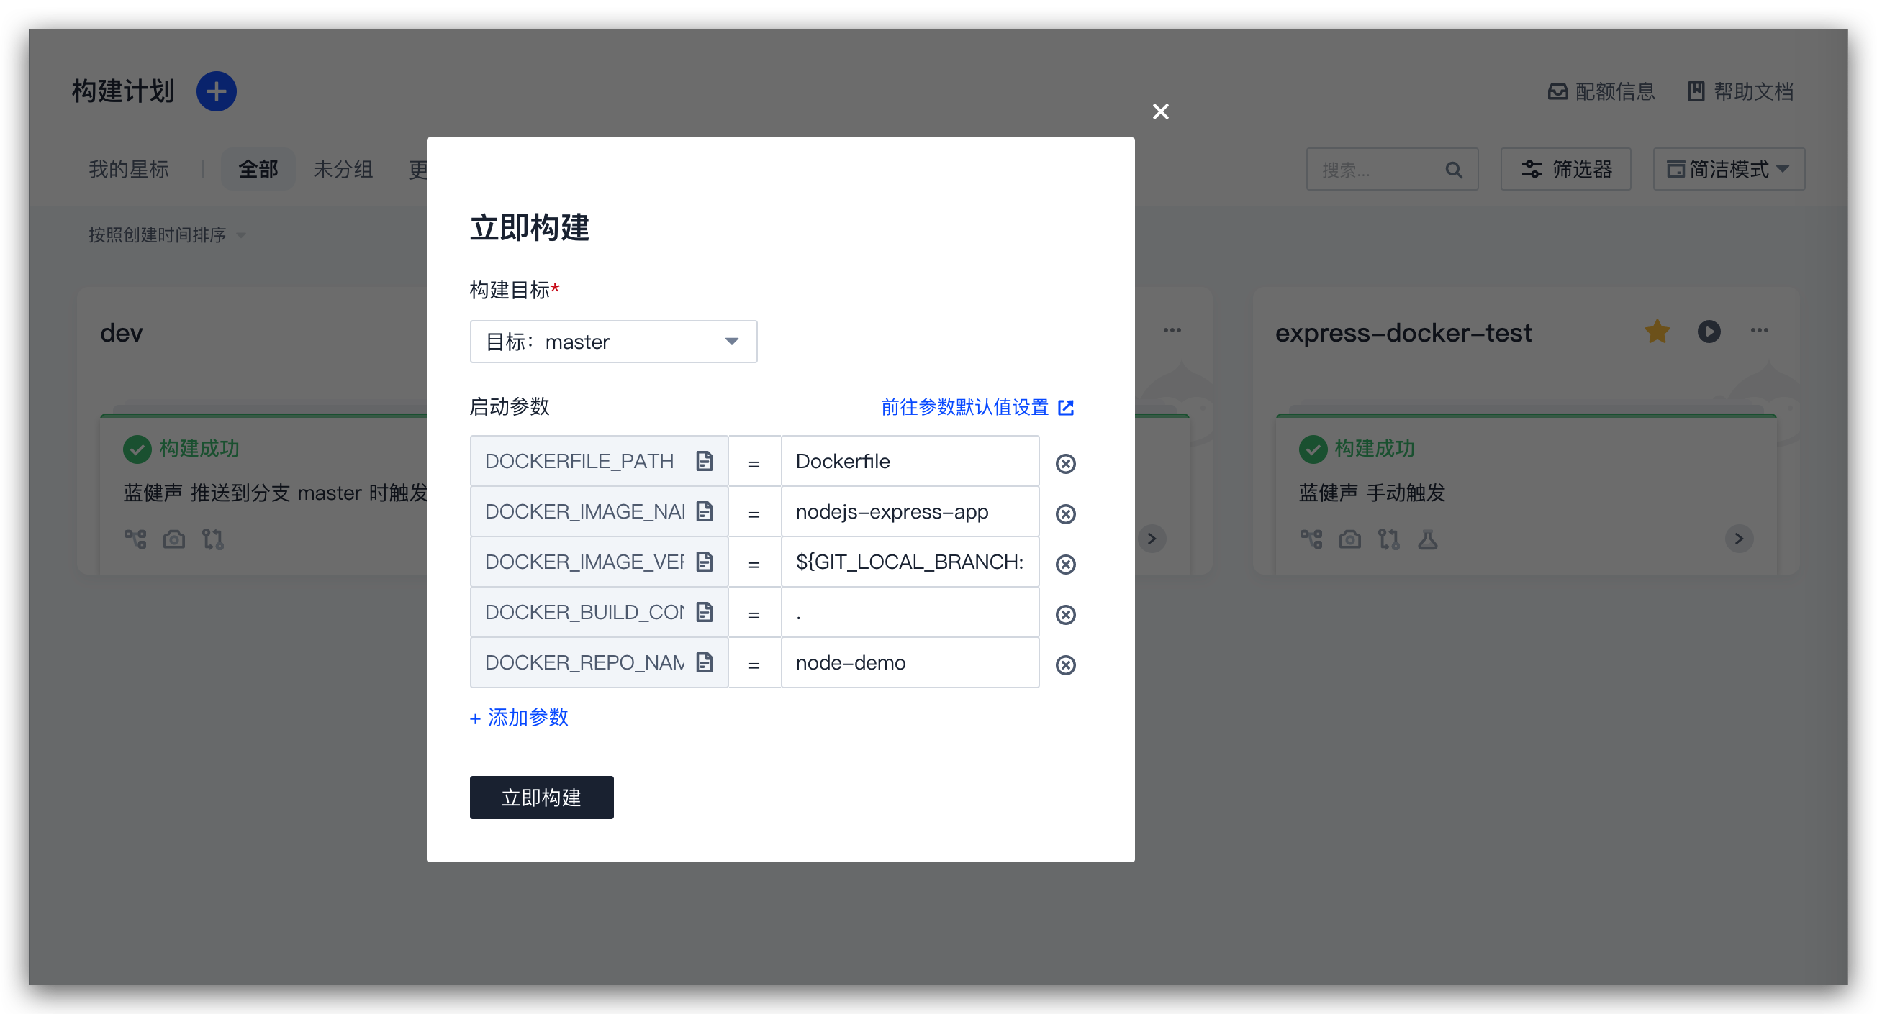Click + 添加参数 to add parameter
The height and width of the screenshot is (1014, 1877).
519,717
